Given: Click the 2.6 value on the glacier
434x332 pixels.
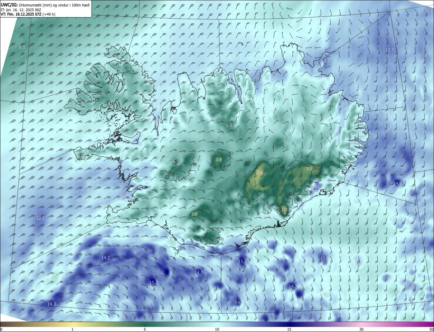Looking at the screenshot, I should click(259, 173).
